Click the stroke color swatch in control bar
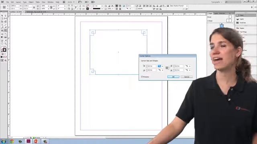Viewport: 257px width, 144px height. pos(88,9)
